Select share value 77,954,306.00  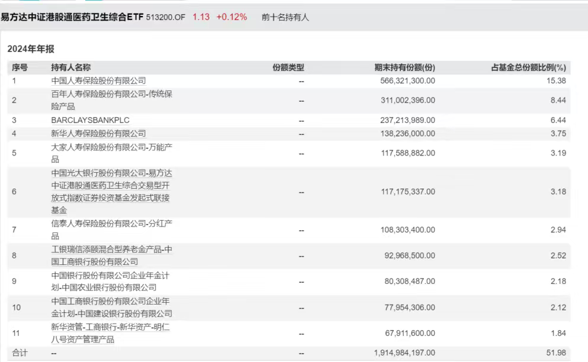(410, 308)
